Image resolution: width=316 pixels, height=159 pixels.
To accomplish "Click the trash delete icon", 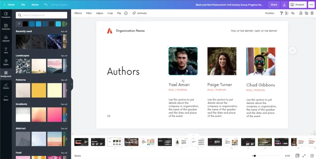I will coord(312,13).
